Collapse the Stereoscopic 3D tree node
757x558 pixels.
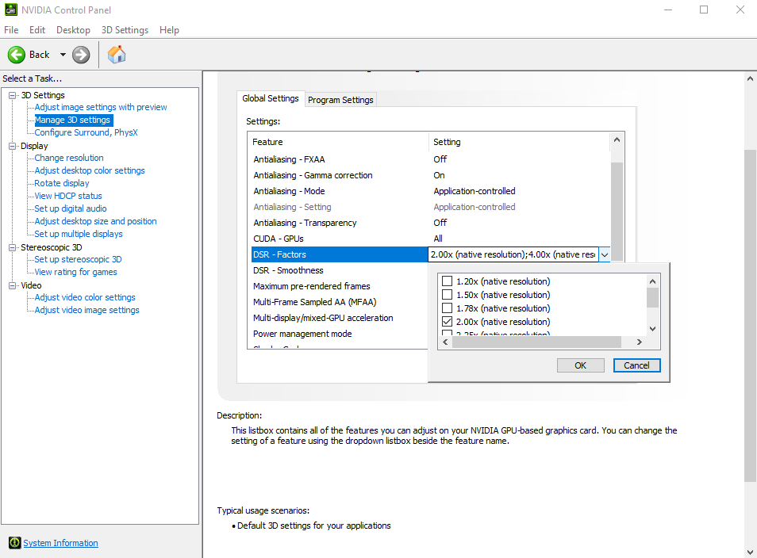13,247
